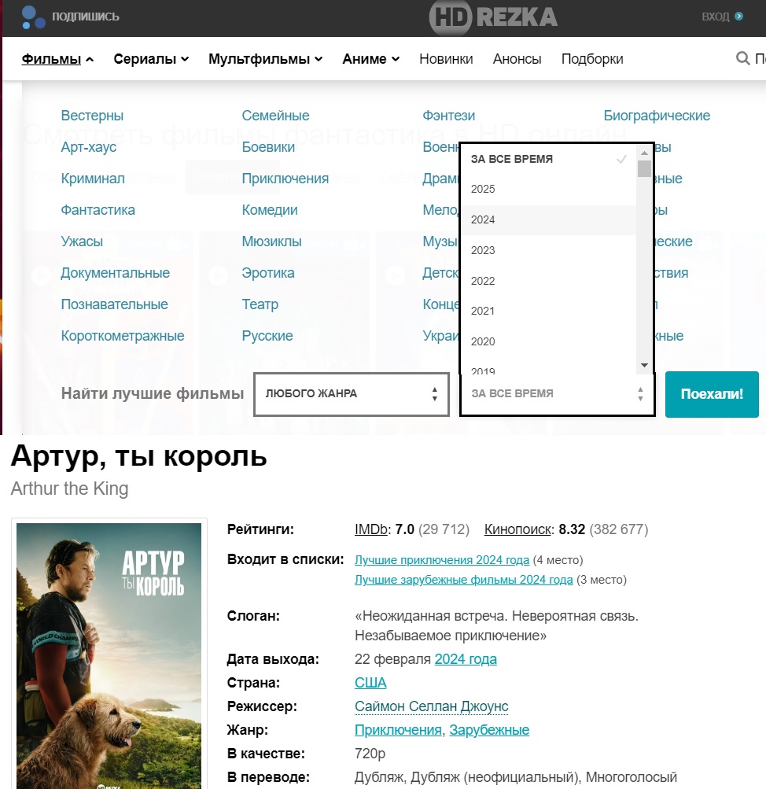This screenshot has height=789, width=766.
Task: Open Лучшие зарубежные фильмы 2024 года list
Action: (464, 580)
